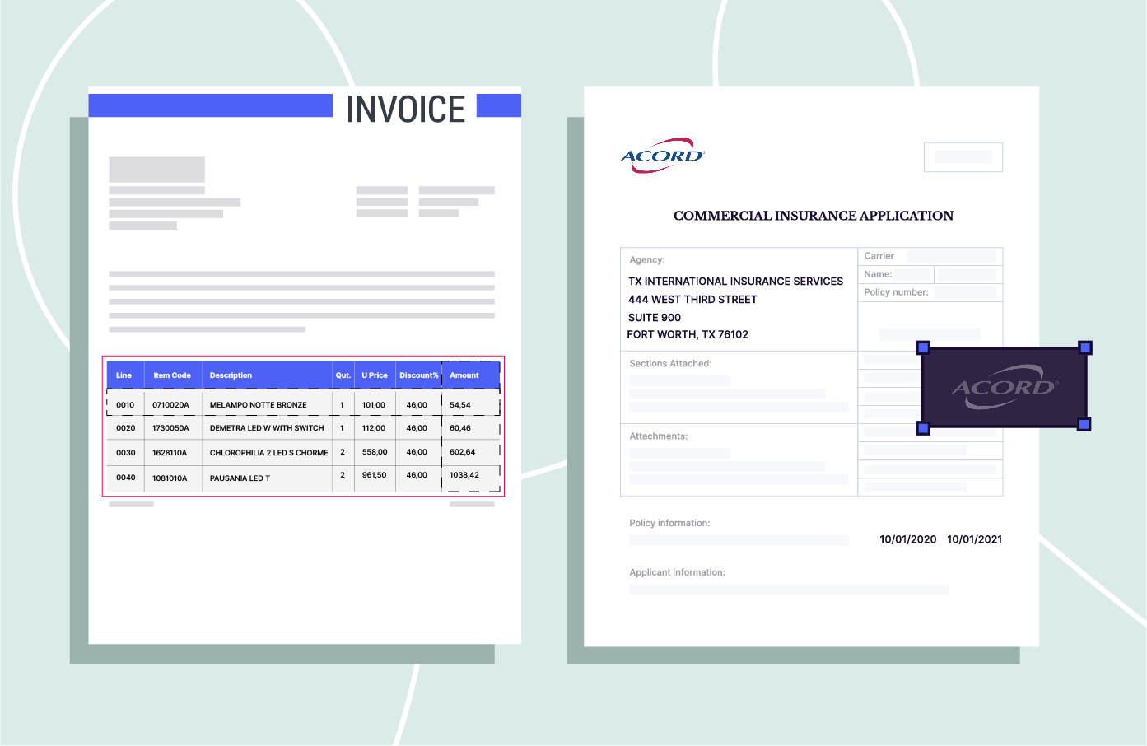Viewport: 1147px width, 746px height.
Task: Click the bottom-left corner selection handle
Action: point(922,427)
